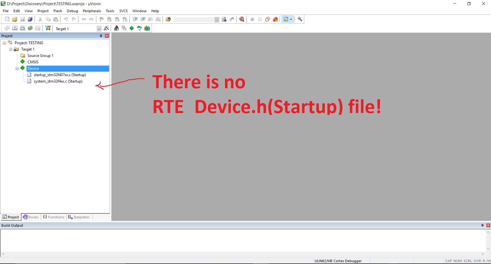The image size is (491, 264).
Task: Select startup_stm32f407xx.s file in tree
Action: tap(60, 75)
